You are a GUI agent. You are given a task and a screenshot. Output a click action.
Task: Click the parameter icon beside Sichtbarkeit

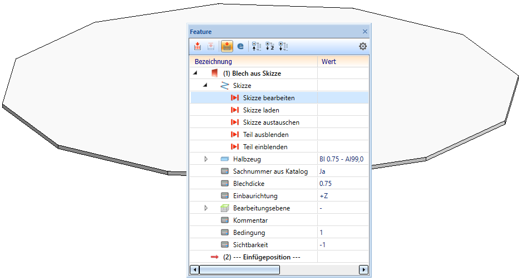225,245
